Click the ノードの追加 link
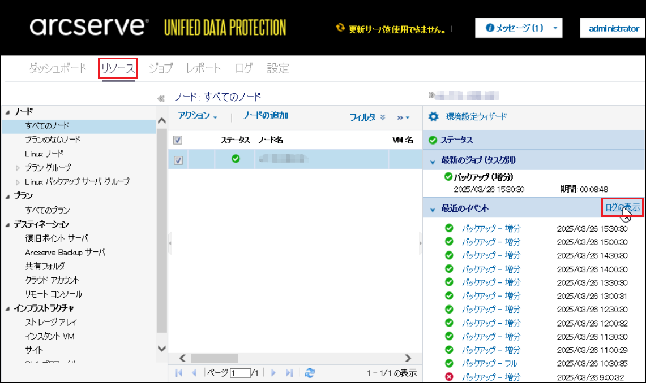The height and width of the screenshot is (383, 646). pyautogui.click(x=266, y=116)
